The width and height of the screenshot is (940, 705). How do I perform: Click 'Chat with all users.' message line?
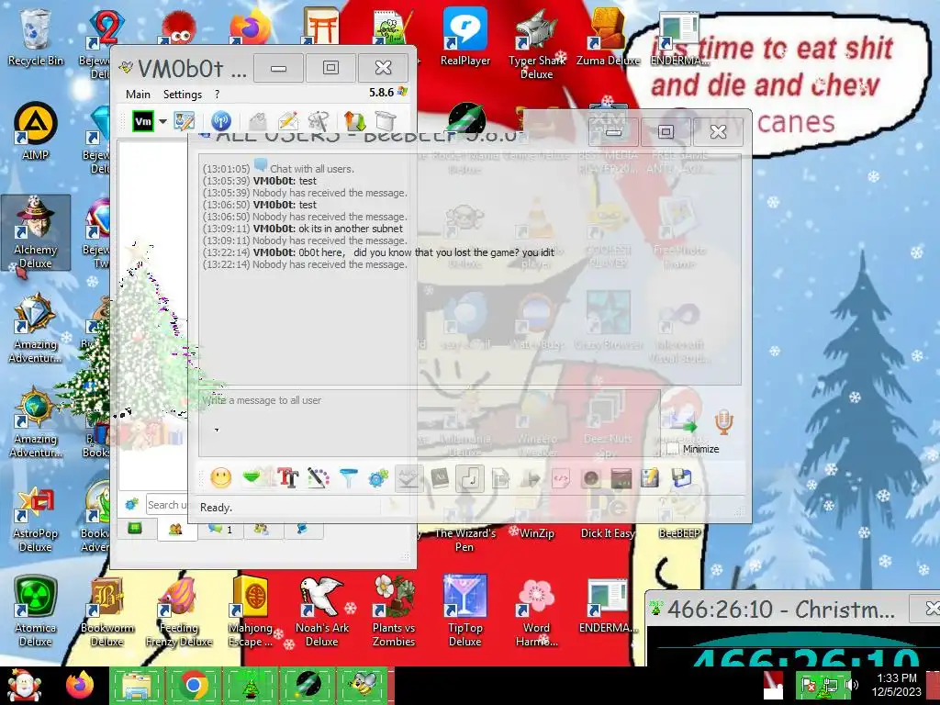point(312,169)
